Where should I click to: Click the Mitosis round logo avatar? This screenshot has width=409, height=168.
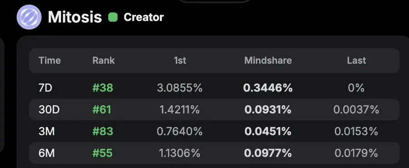(29, 17)
